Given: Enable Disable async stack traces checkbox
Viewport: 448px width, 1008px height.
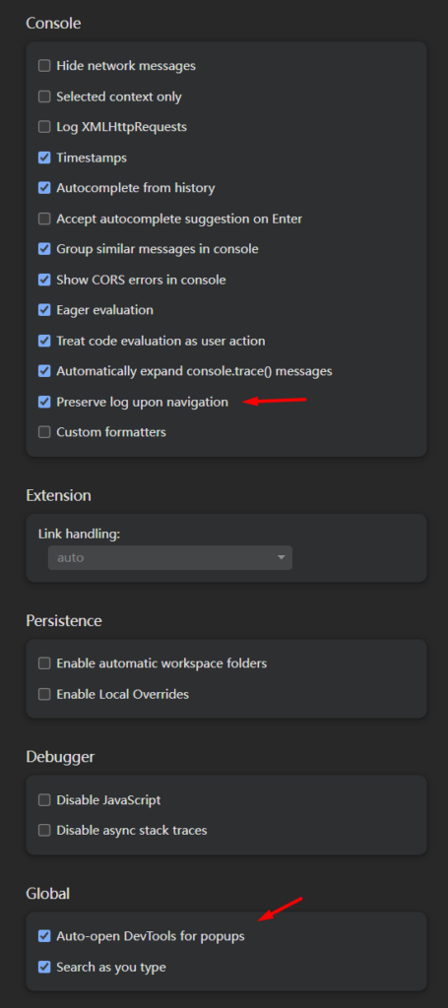Looking at the screenshot, I should click(x=44, y=830).
